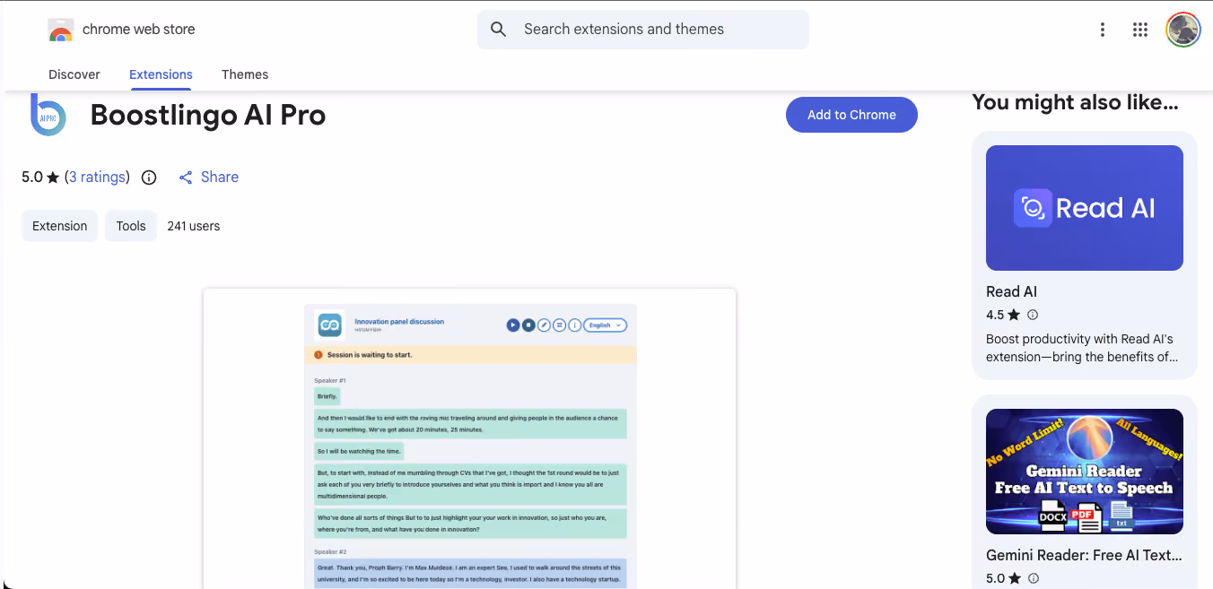Click the info icon beside Gemini Reader's rating

[x=1033, y=578]
